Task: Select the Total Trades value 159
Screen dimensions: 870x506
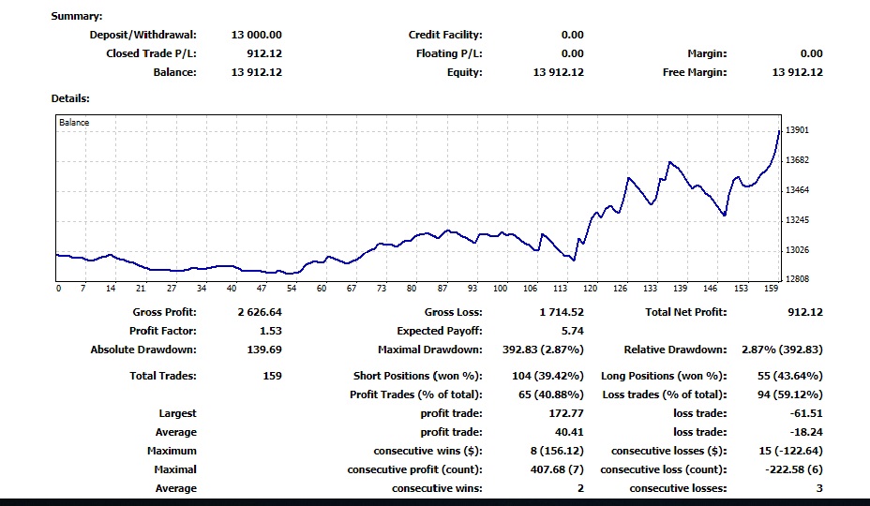Action: [272, 376]
